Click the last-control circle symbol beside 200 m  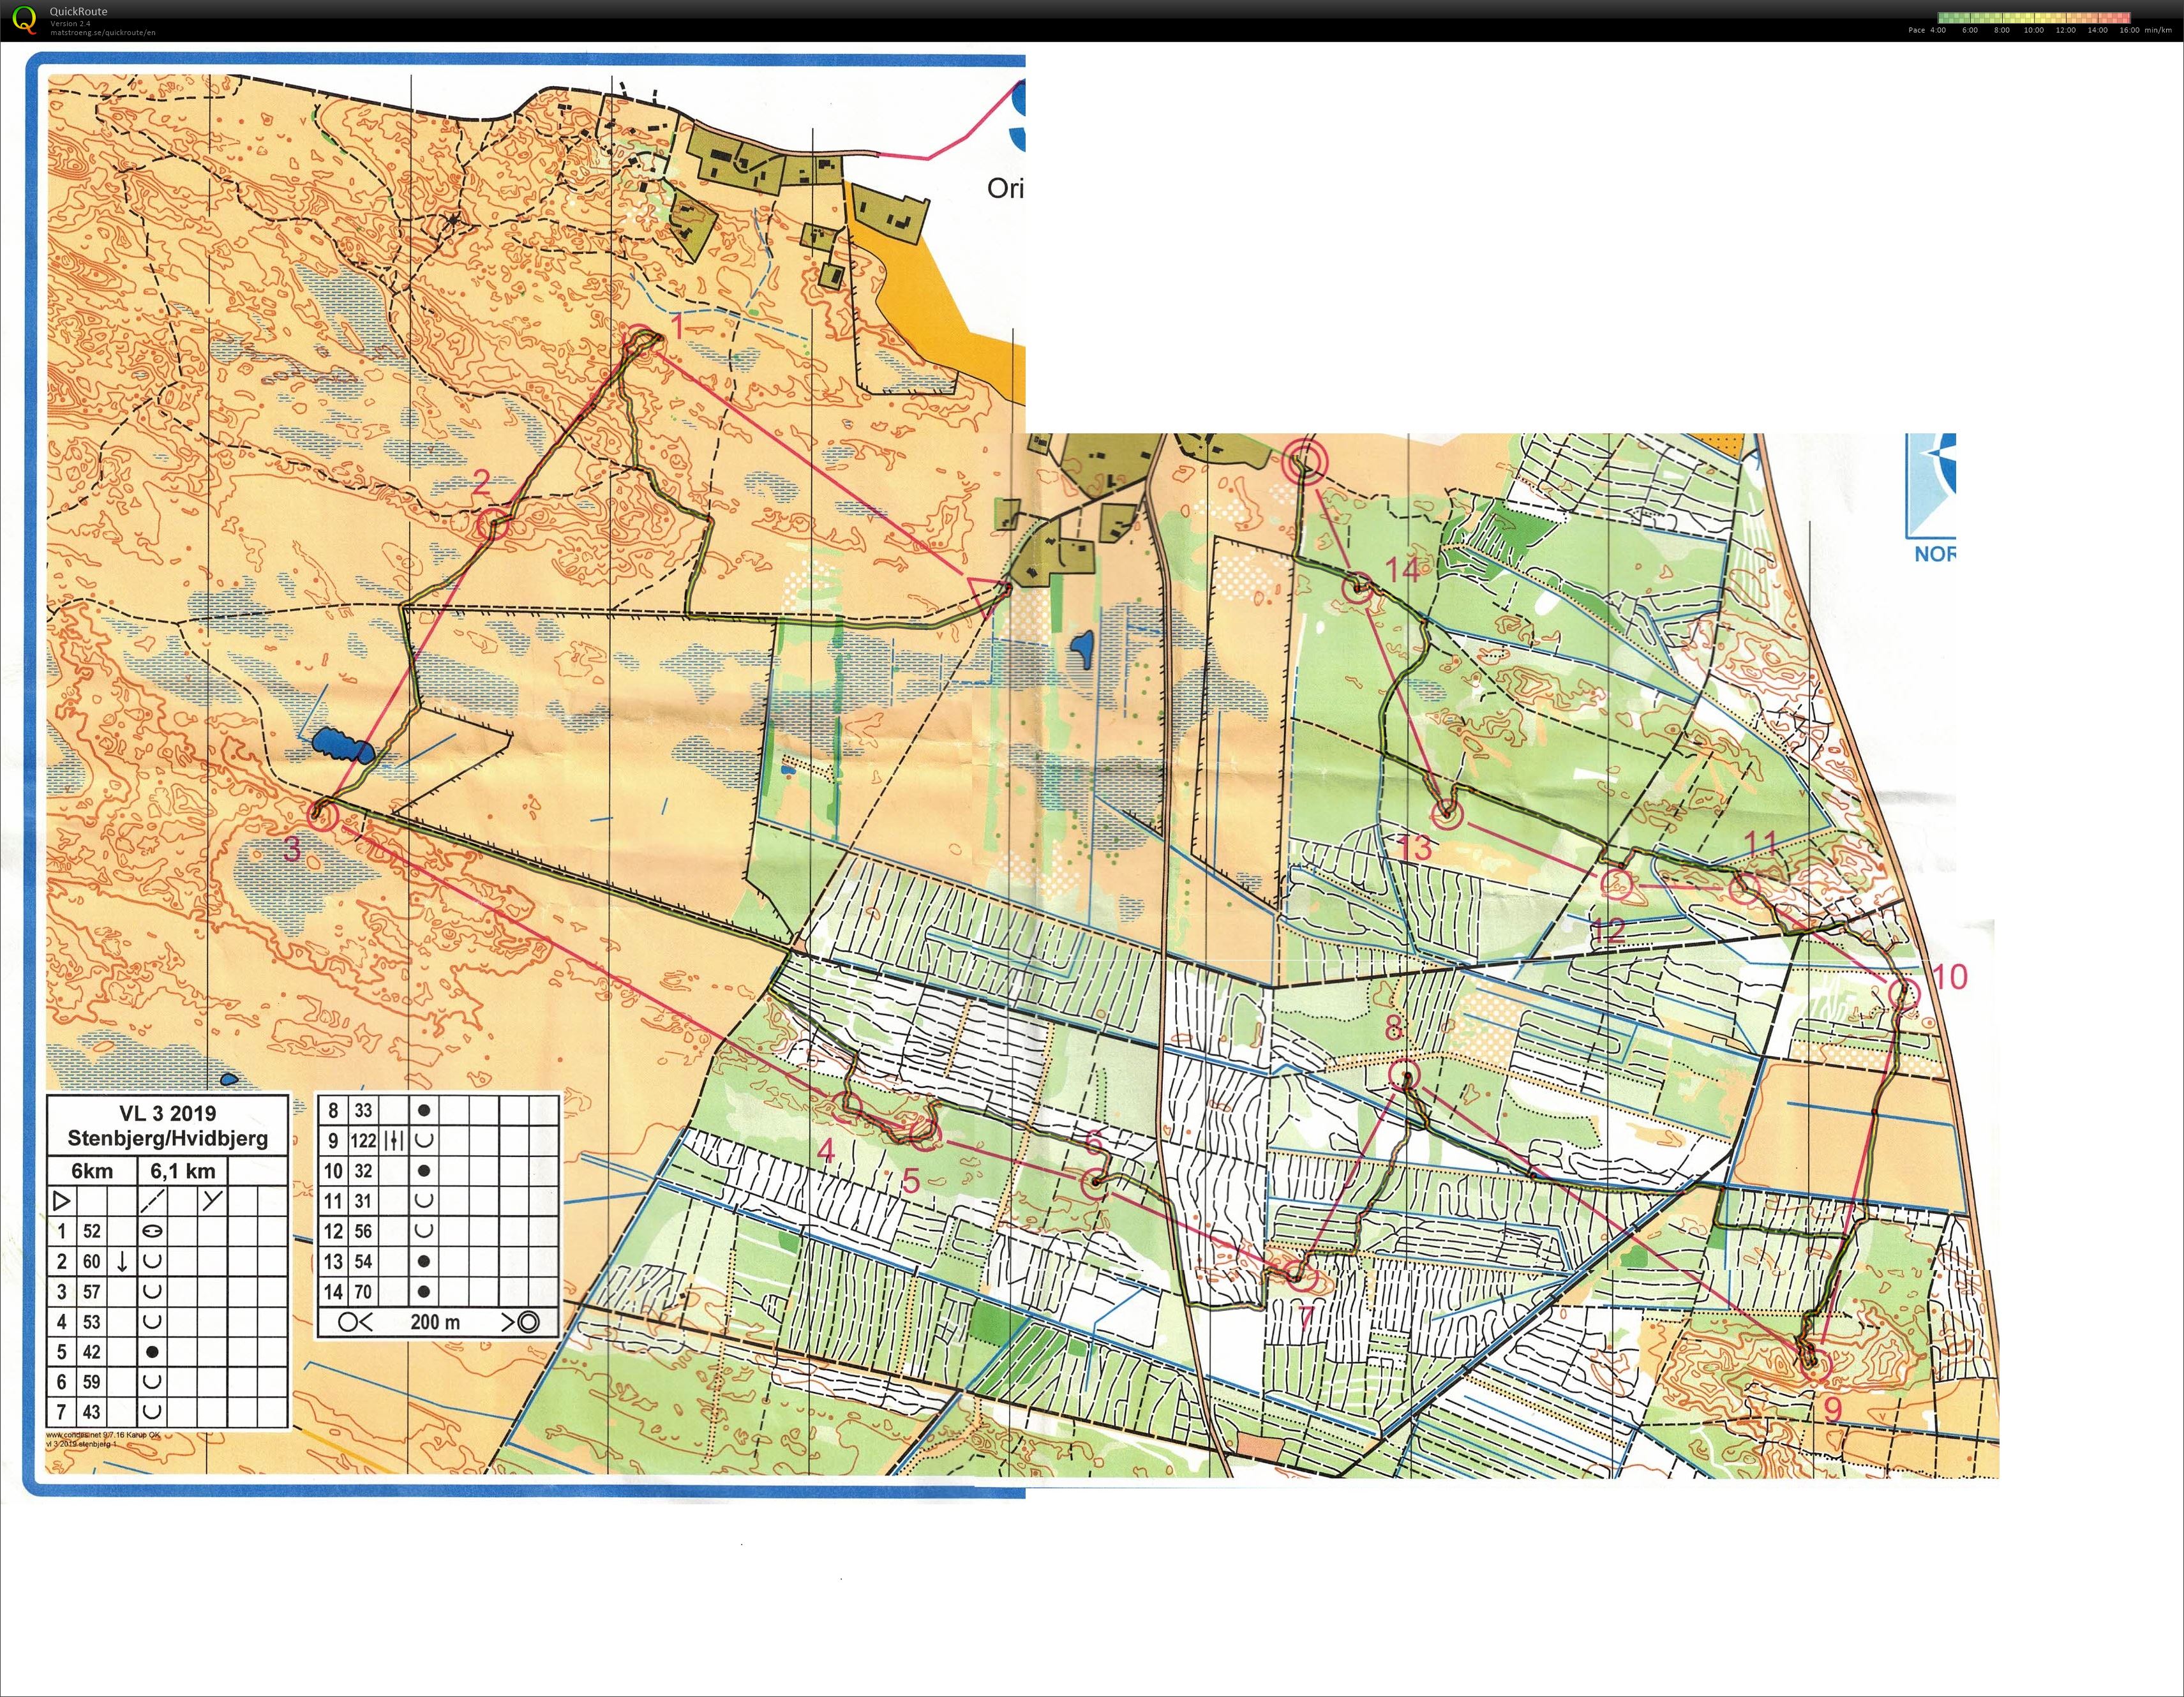point(350,1322)
